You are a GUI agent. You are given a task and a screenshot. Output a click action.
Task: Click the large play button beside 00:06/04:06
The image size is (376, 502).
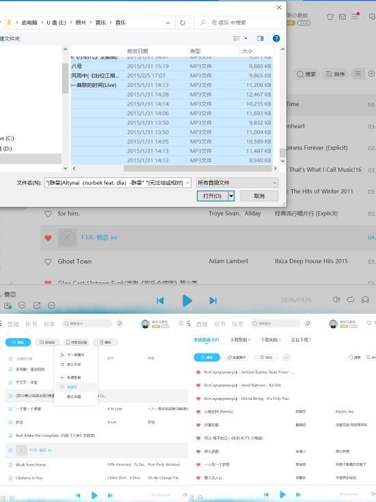pyautogui.click(x=187, y=301)
